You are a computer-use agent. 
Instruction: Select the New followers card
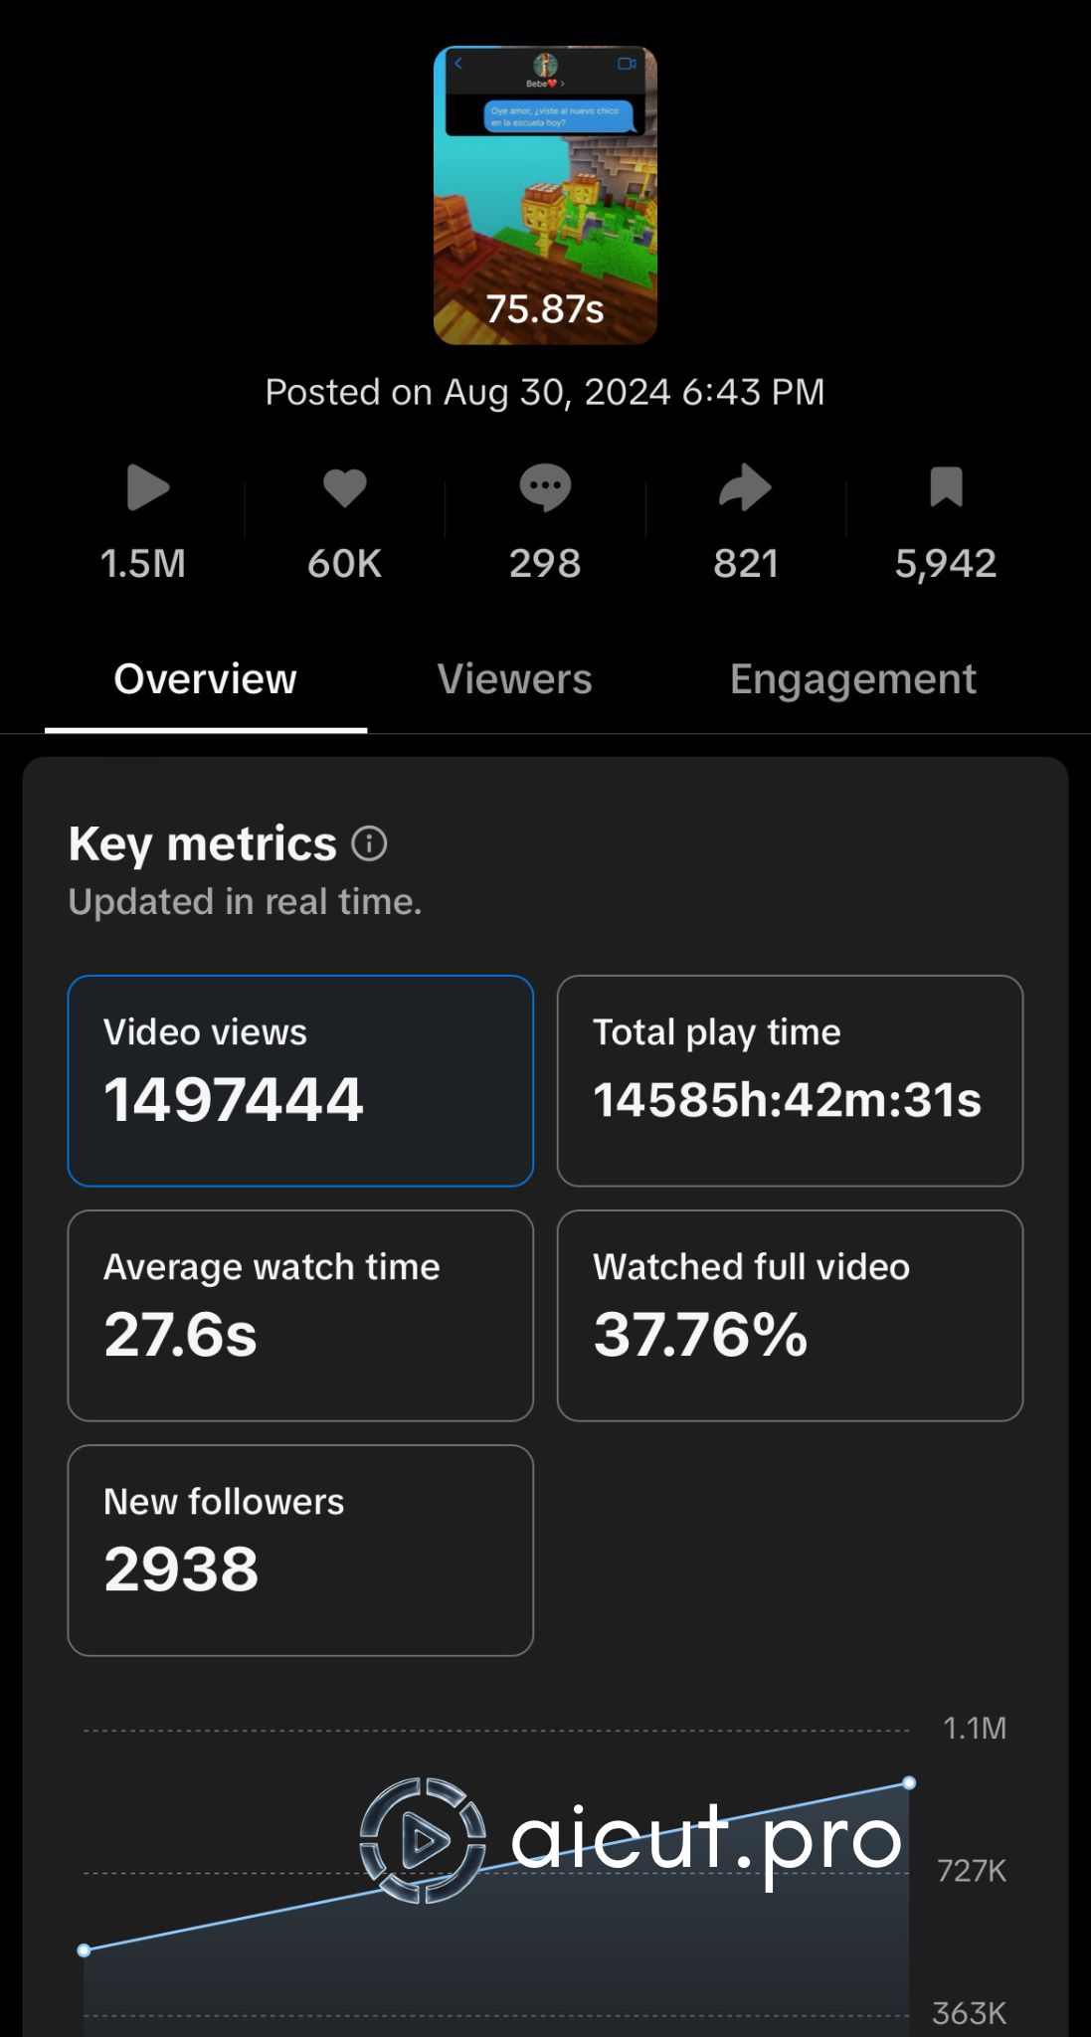[300, 1550]
